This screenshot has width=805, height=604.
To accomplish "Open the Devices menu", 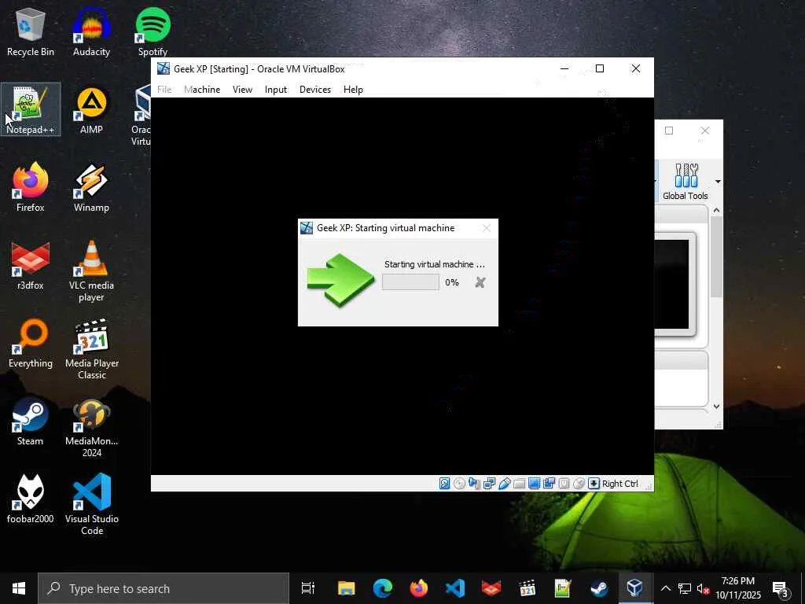I will click(x=315, y=90).
